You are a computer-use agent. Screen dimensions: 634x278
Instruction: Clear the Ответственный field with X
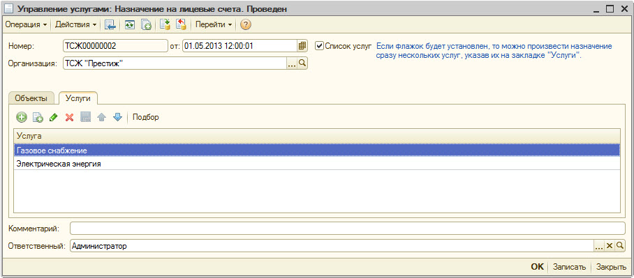click(610, 246)
